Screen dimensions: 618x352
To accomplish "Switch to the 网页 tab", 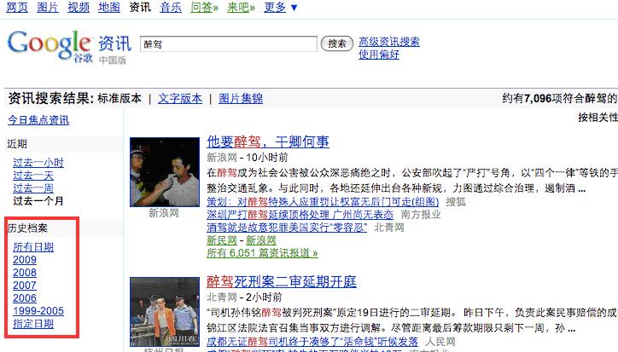I will pyautogui.click(x=17, y=7).
